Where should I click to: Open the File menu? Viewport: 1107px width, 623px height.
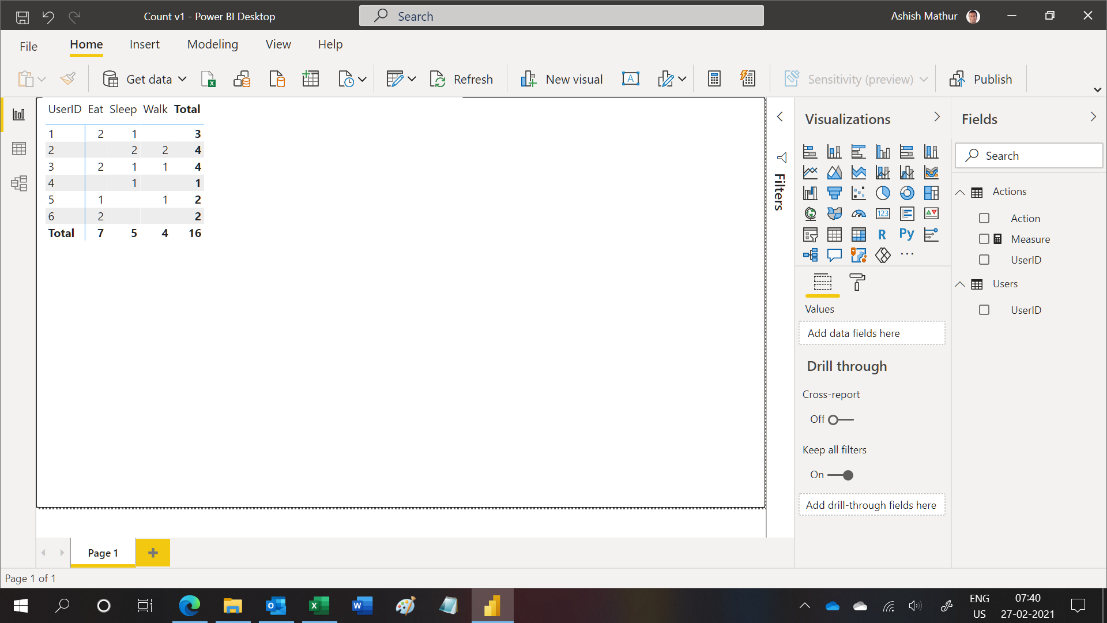28,46
